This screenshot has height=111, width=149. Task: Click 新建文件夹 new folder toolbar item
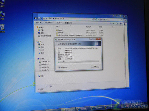[x=69, y=23]
